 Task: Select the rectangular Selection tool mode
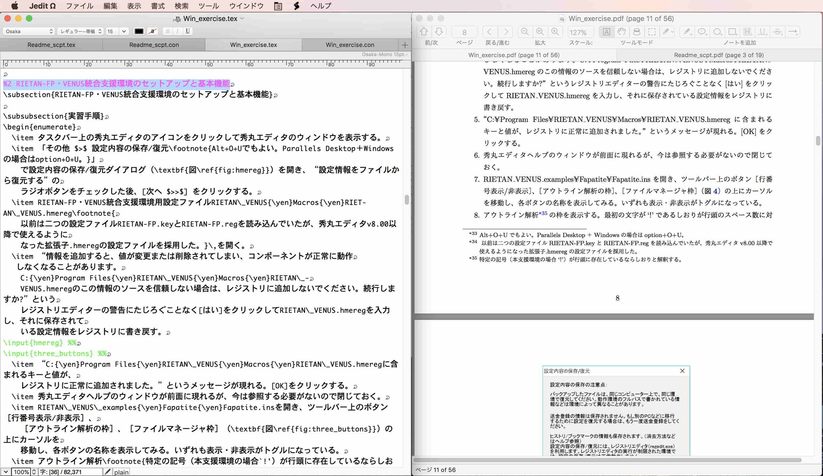pos(652,32)
